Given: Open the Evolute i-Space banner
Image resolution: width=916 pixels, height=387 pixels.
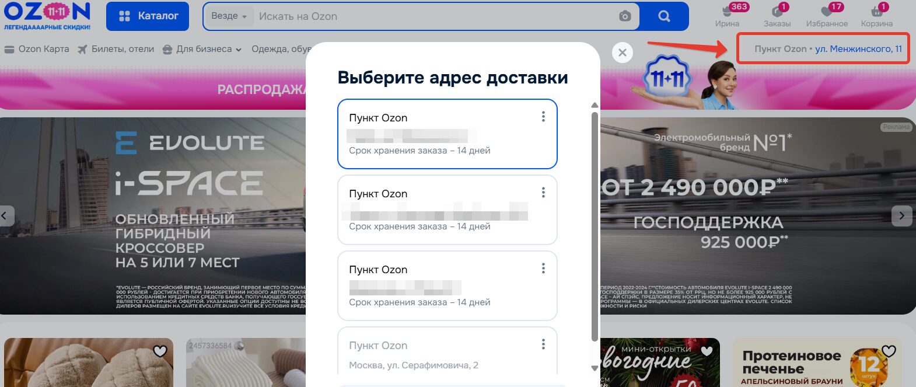Looking at the screenshot, I should coord(153,216).
